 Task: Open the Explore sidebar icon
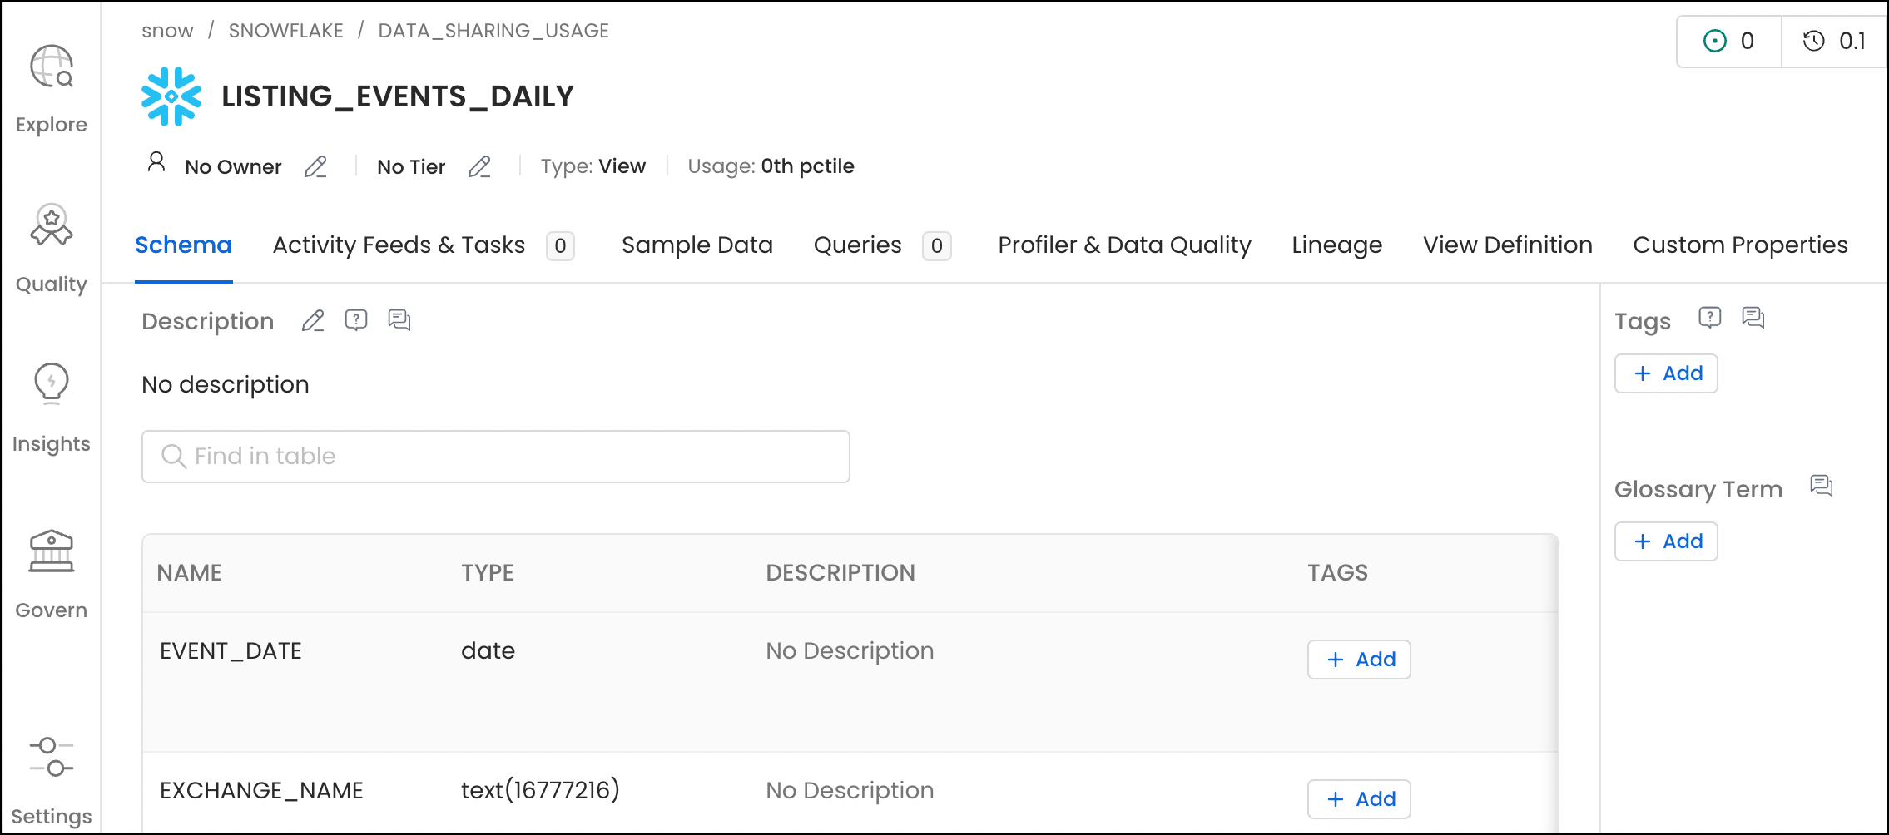pyautogui.click(x=52, y=67)
